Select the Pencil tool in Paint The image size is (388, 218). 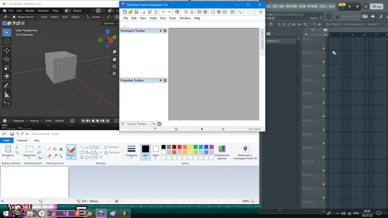tap(49, 149)
